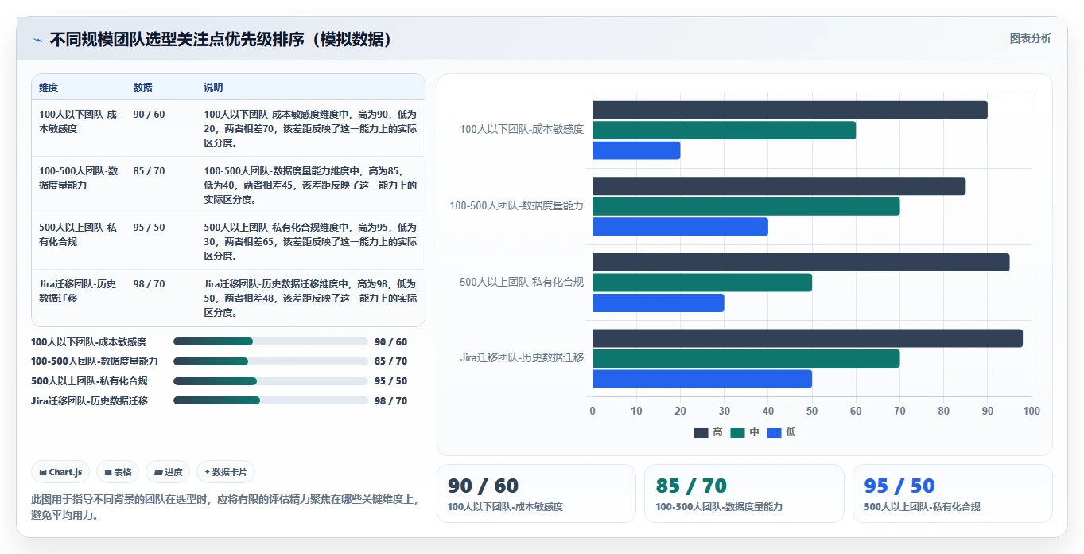Click the x-axis tick label 50
The image size is (1084, 554).
point(812,412)
